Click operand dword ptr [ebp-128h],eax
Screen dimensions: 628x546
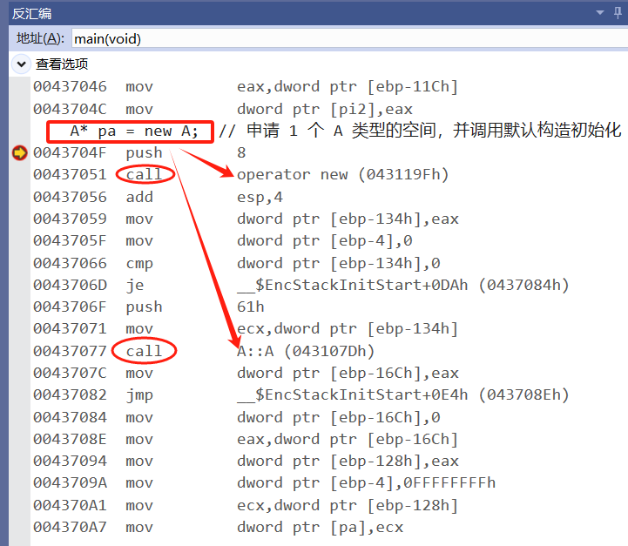pyautogui.click(x=348, y=462)
